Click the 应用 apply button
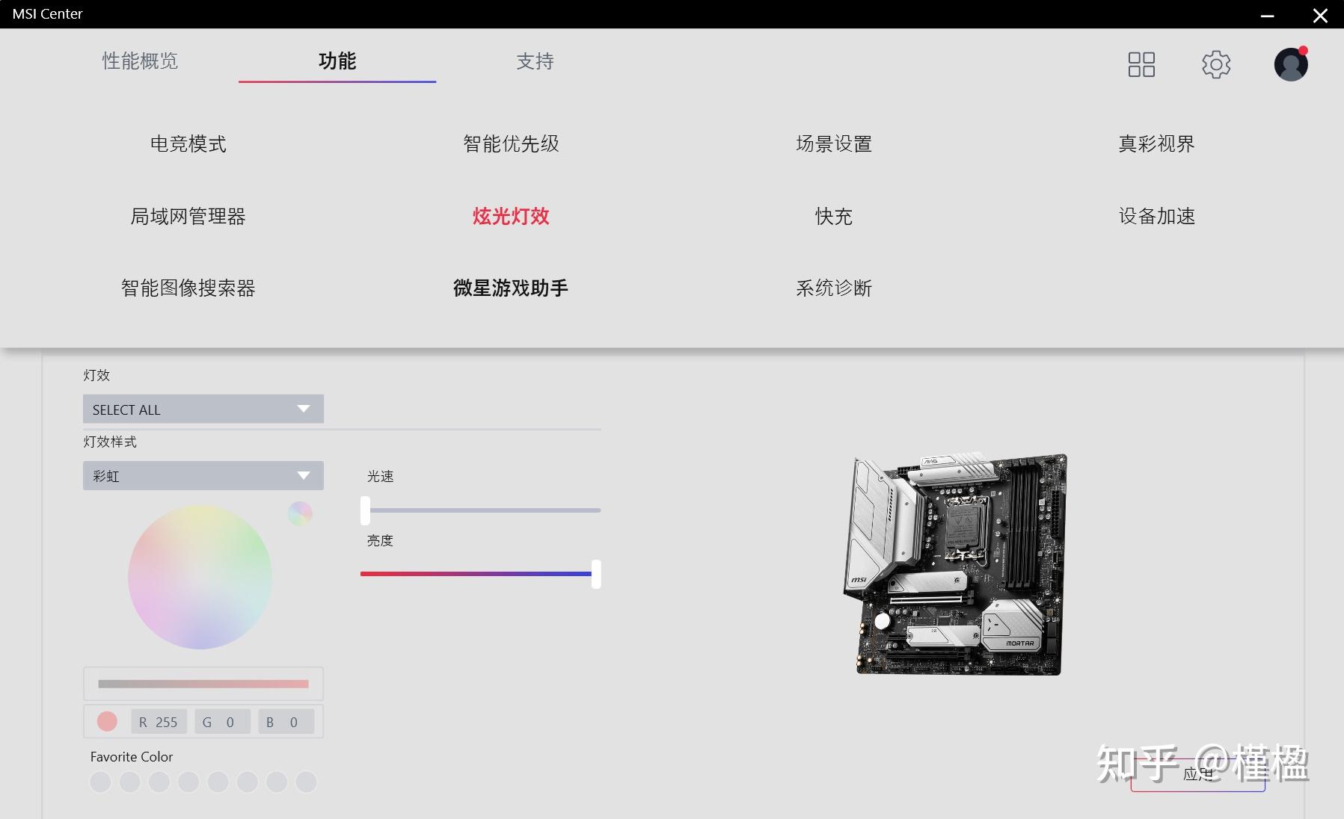Image resolution: width=1344 pixels, height=819 pixels. [1197, 775]
